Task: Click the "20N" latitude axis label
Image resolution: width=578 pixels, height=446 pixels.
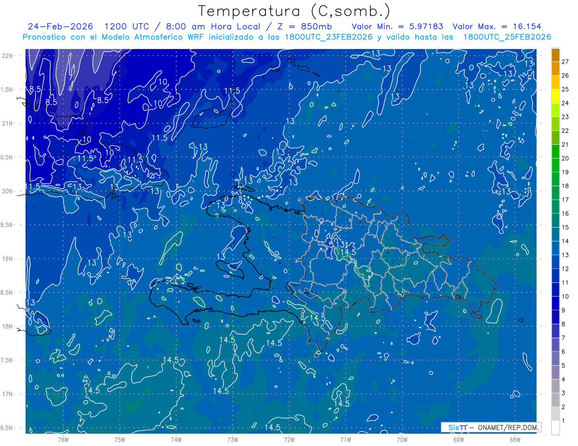Action: (x=7, y=191)
